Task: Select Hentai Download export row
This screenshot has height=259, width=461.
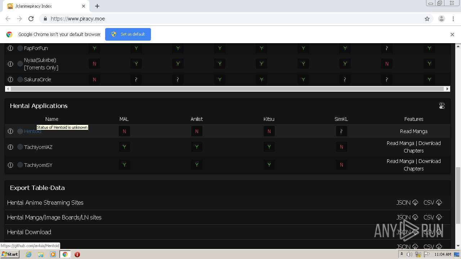Action: [227, 232]
